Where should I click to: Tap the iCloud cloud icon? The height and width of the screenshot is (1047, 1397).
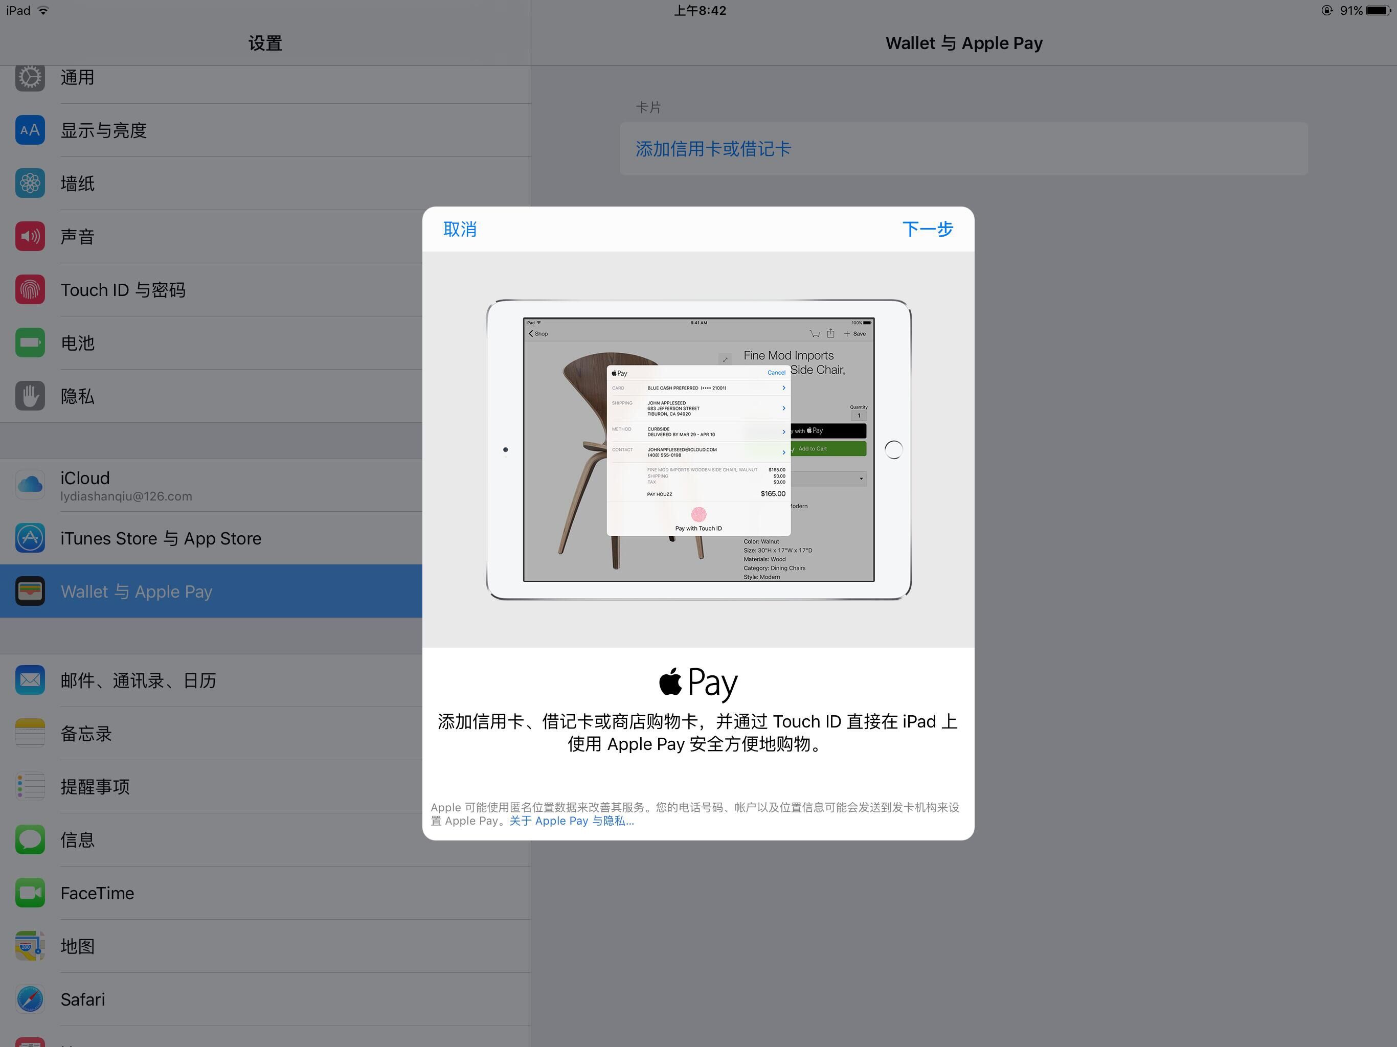[x=30, y=485]
